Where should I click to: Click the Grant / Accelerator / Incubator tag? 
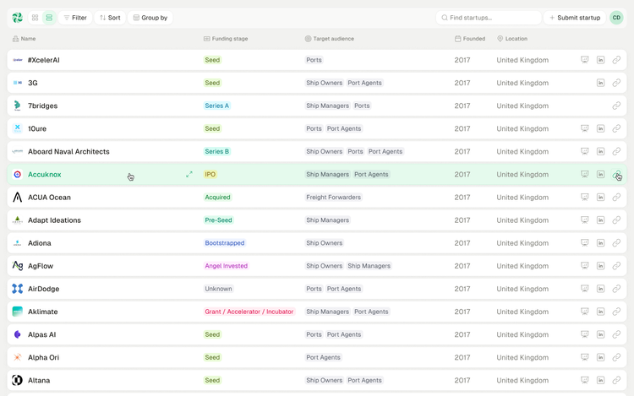[x=249, y=312]
